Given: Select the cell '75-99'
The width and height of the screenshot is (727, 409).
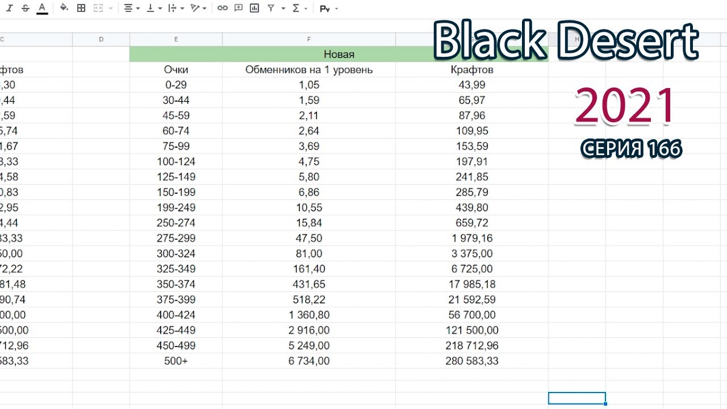Looking at the screenshot, I should pos(176,146).
